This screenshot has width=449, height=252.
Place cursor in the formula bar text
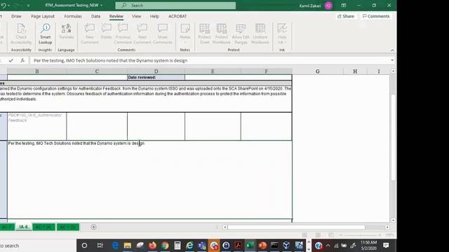(x=111, y=61)
